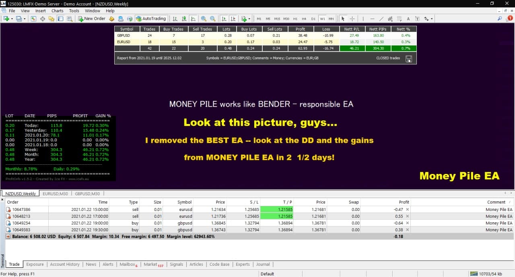This screenshot has height=277, width=515.
Task: Toggle the AutoTrading button
Action: pyautogui.click(x=151, y=19)
